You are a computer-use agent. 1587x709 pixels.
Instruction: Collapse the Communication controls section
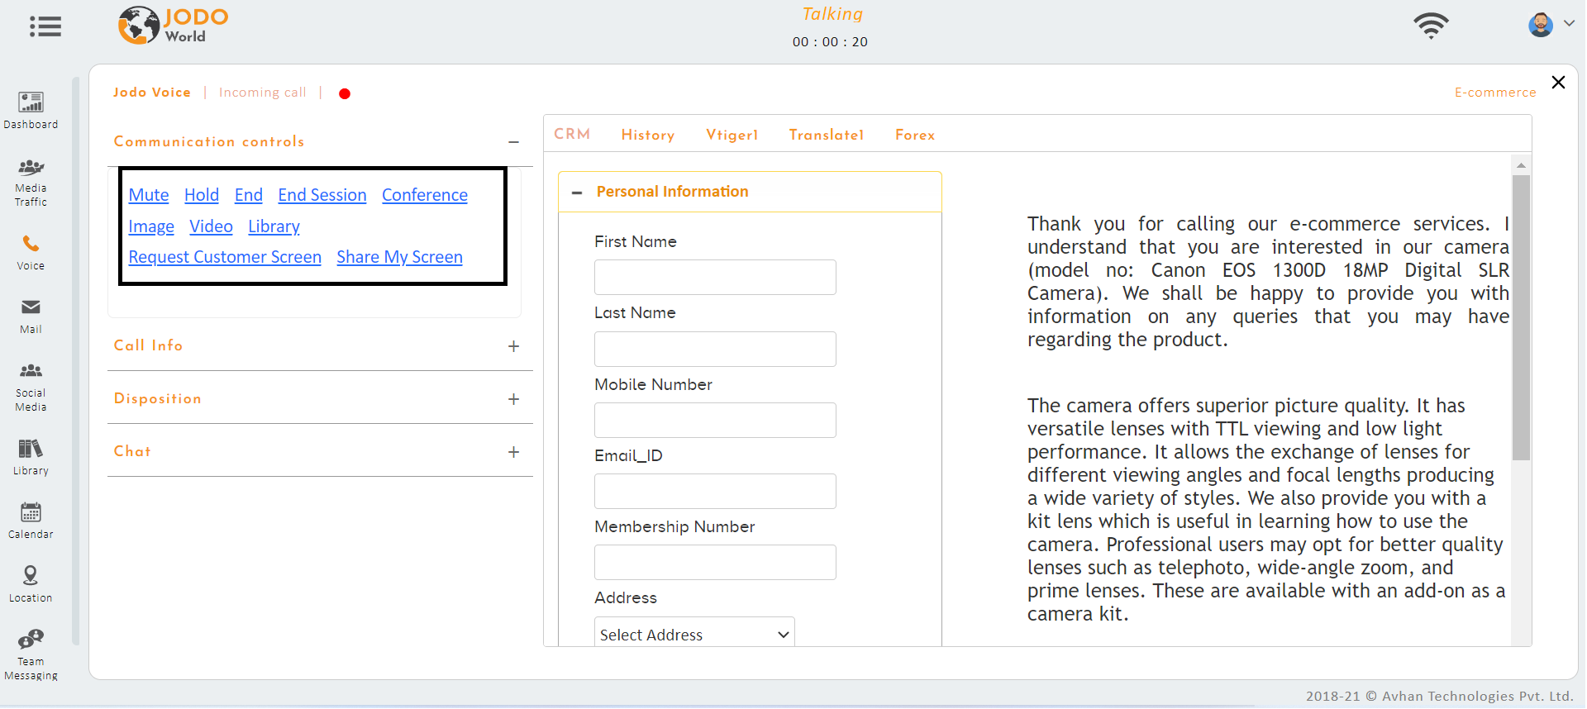[513, 142]
